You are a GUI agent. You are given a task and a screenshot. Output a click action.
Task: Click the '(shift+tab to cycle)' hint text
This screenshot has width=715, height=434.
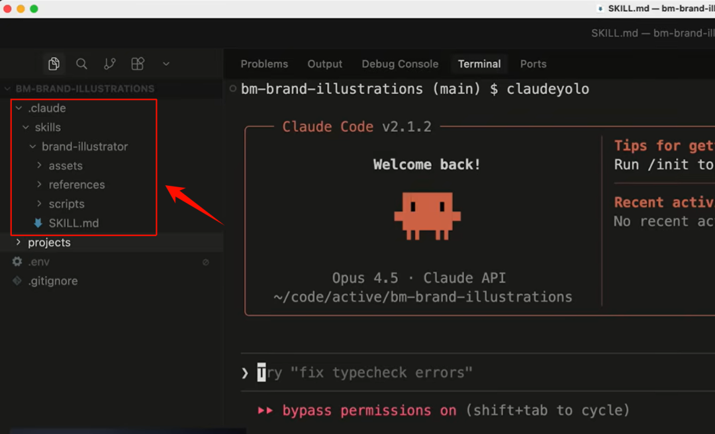pyautogui.click(x=548, y=410)
